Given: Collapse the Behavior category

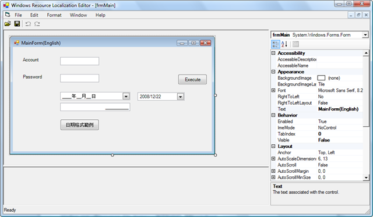Looking at the screenshot, I should (x=273, y=115).
